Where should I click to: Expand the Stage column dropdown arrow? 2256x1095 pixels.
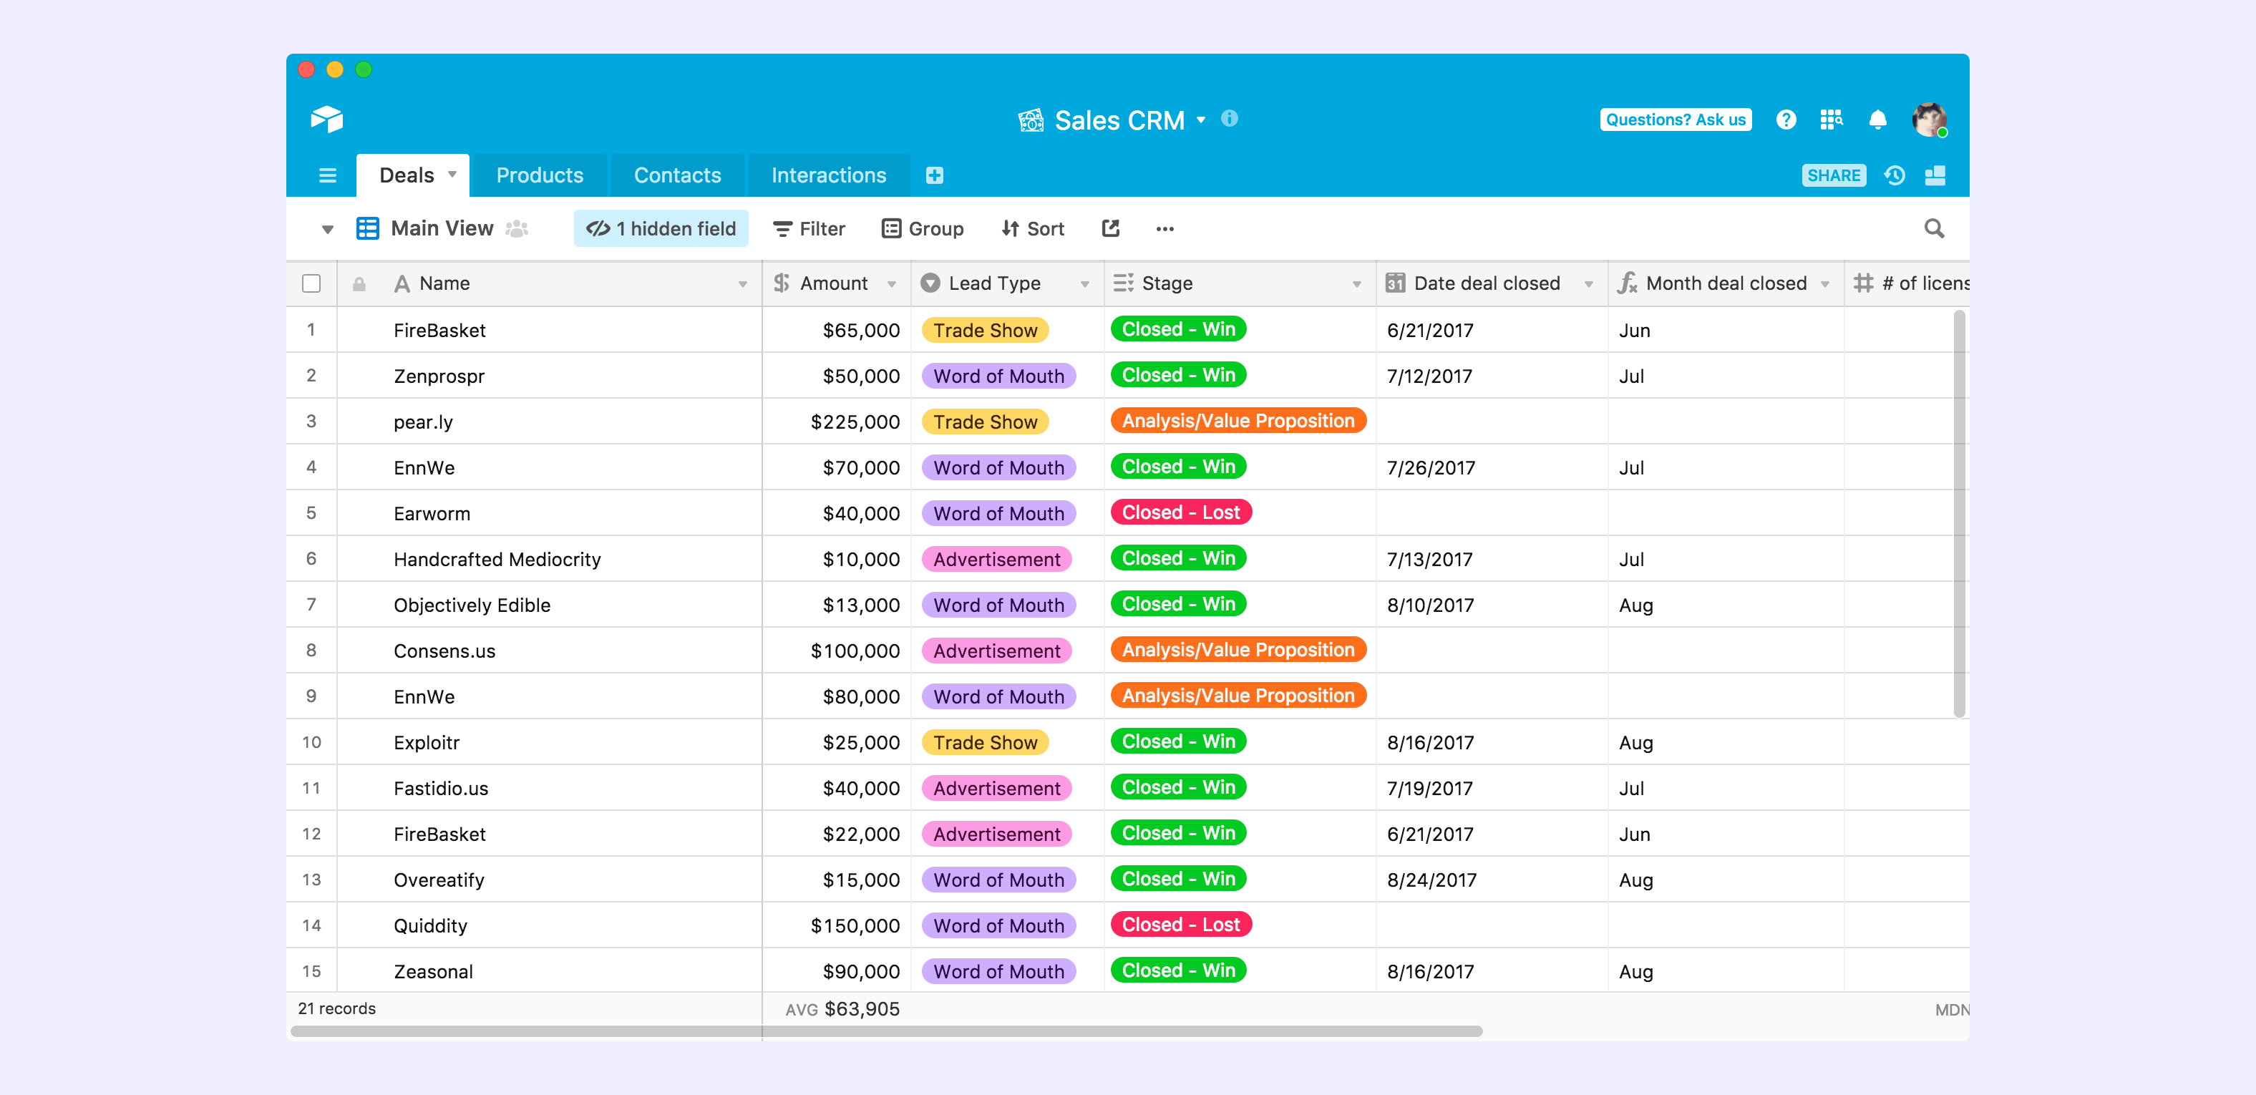[x=1356, y=284]
